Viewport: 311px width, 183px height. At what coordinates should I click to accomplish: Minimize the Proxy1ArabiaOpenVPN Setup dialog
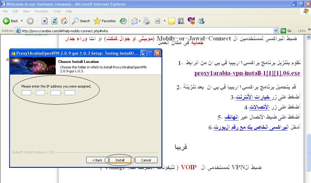click(143, 53)
